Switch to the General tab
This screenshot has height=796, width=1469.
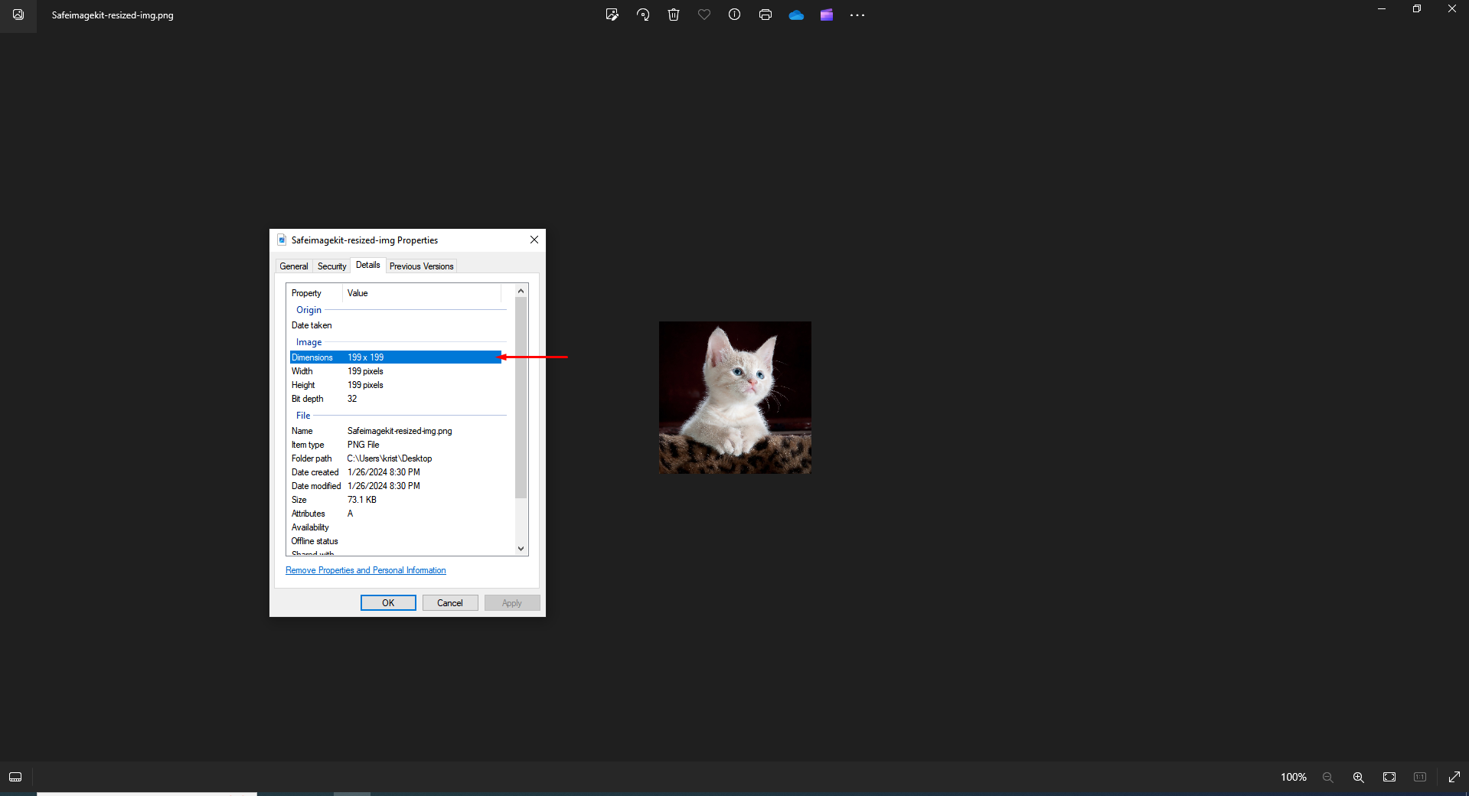coord(294,266)
